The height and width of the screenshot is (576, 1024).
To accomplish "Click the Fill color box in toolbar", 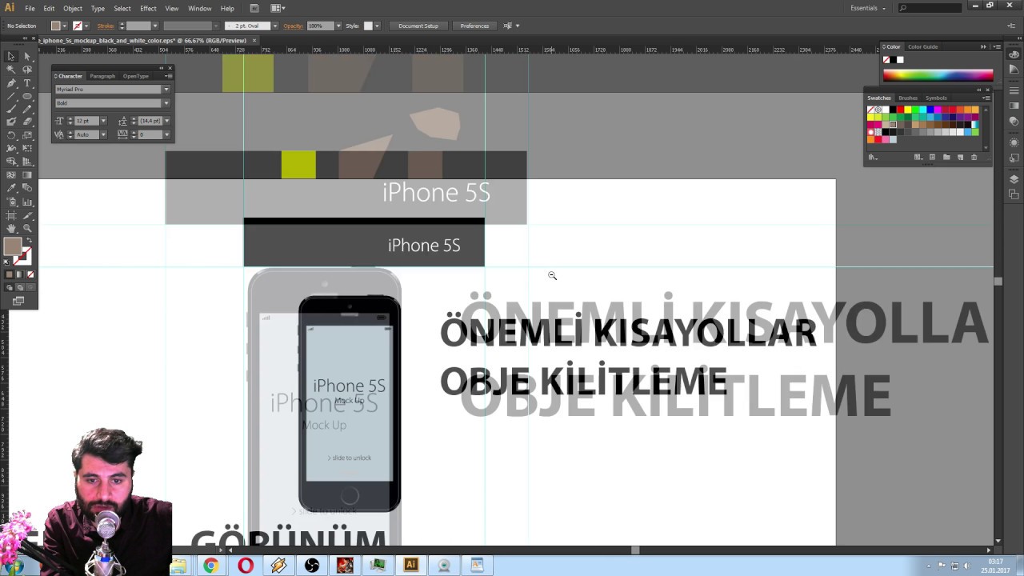I will click(x=13, y=246).
